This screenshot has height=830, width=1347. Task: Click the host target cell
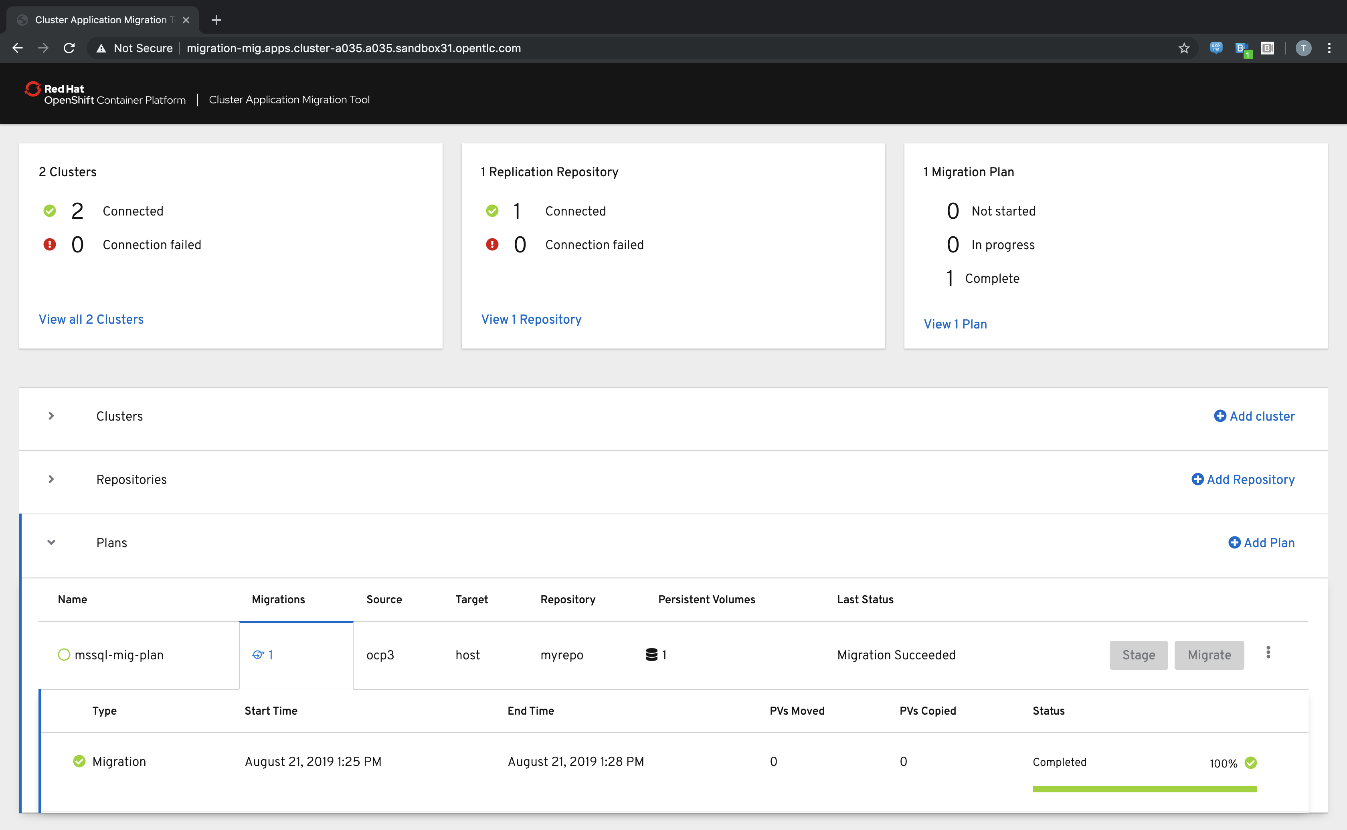(467, 655)
